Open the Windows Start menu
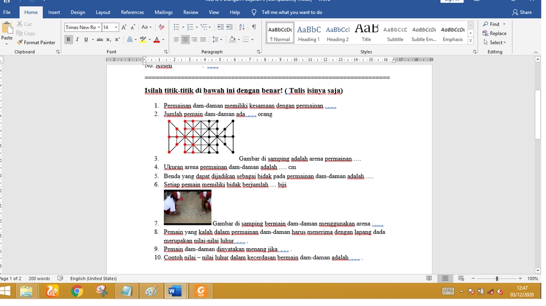Screen dimensions: 546x306 [5, 291]
